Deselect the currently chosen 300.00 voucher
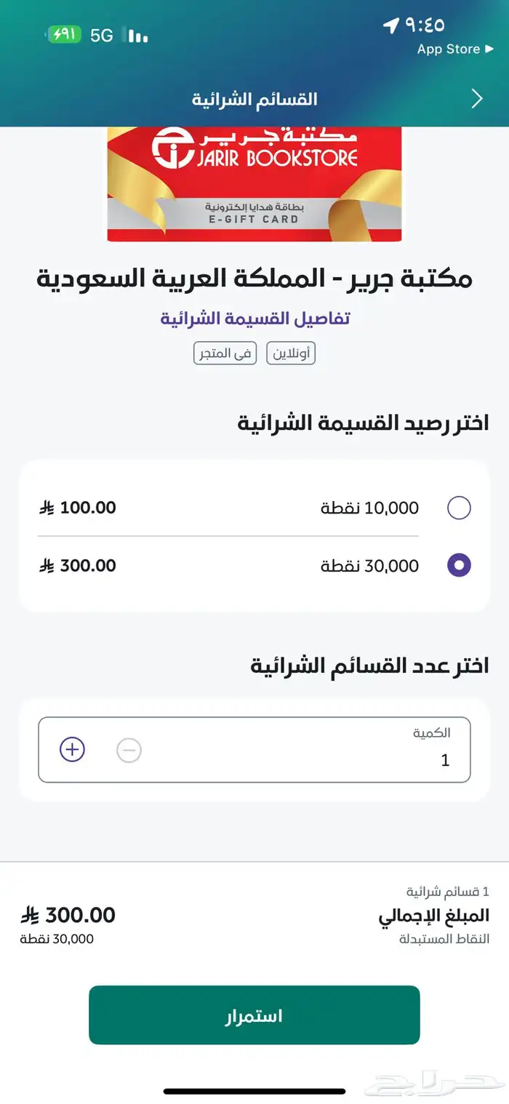Image resolution: width=509 pixels, height=1104 pixels. click(x=459, y=565)
